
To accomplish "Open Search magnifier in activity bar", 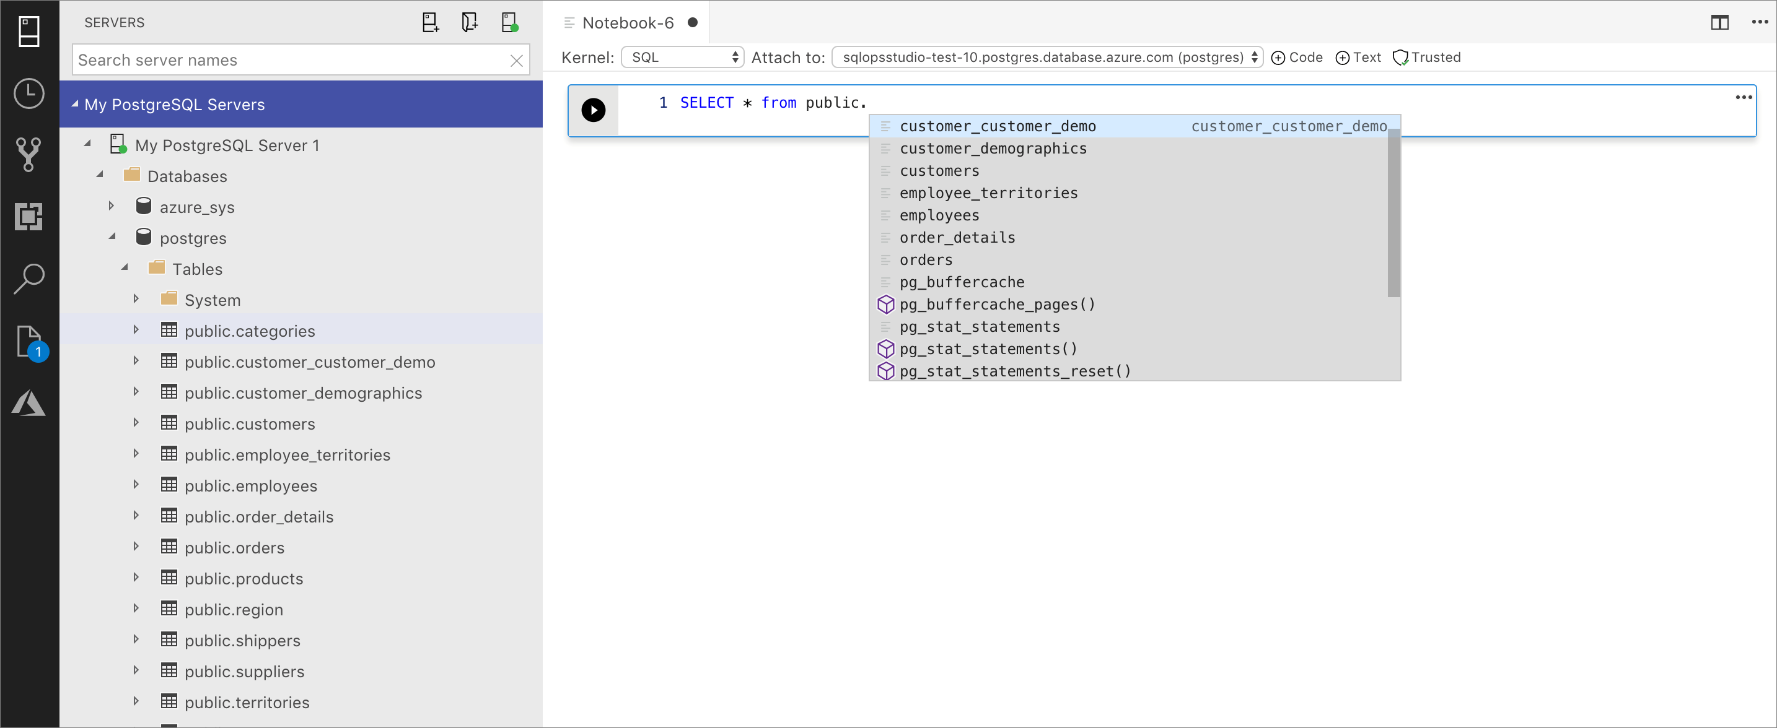I will click(x=29, y=279).
